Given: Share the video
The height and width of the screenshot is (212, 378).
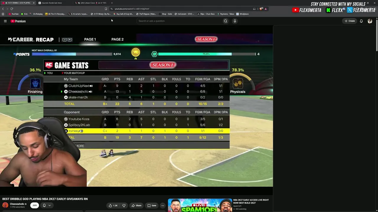Looking at the screenshot, I should (x=136, y=206).
